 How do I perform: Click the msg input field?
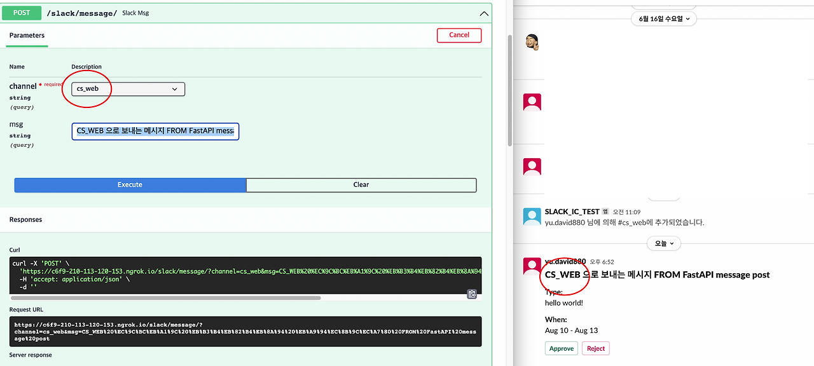(155, 132)
